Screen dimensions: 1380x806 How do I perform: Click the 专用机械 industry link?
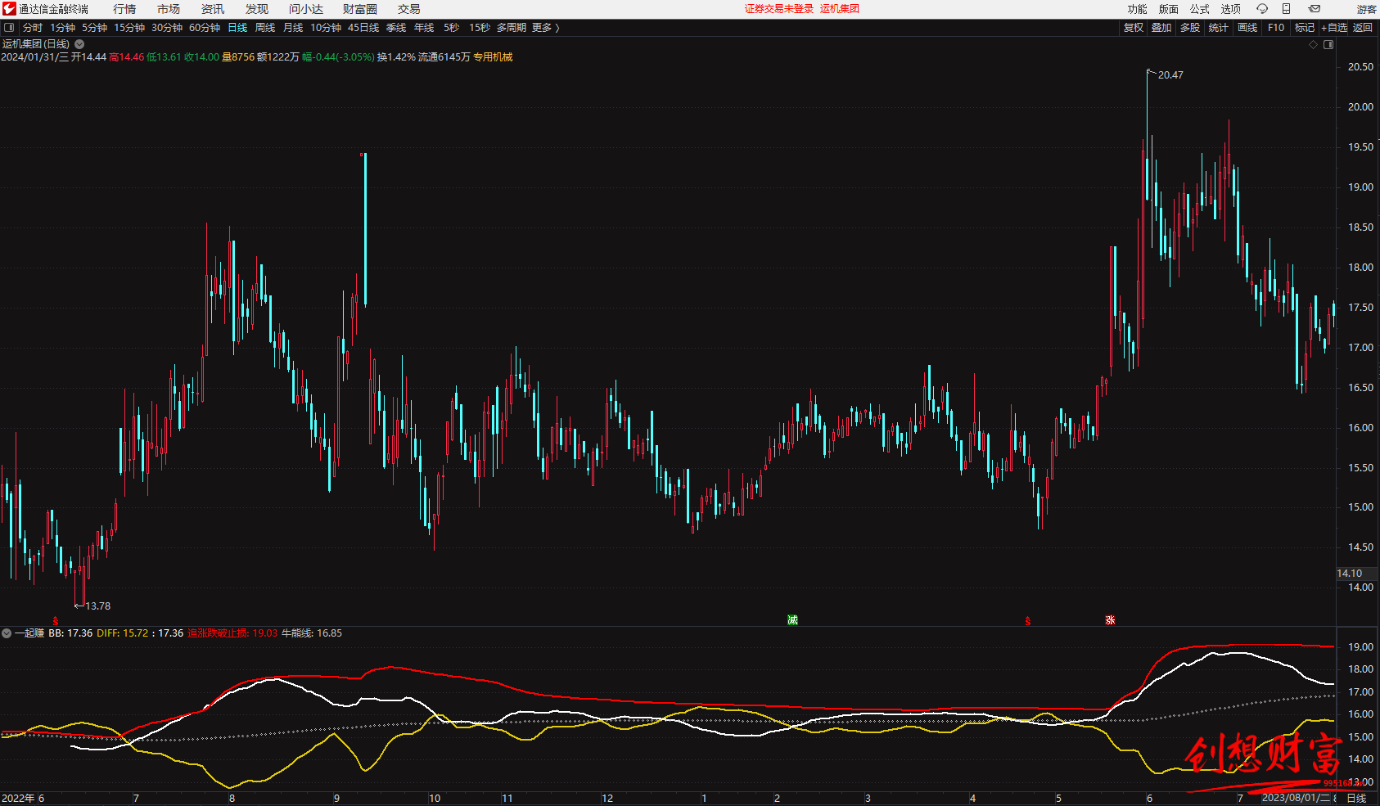coord(493,57)
